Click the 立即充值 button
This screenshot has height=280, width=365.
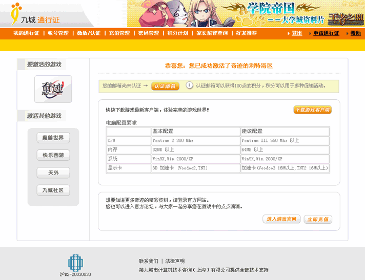318,220
